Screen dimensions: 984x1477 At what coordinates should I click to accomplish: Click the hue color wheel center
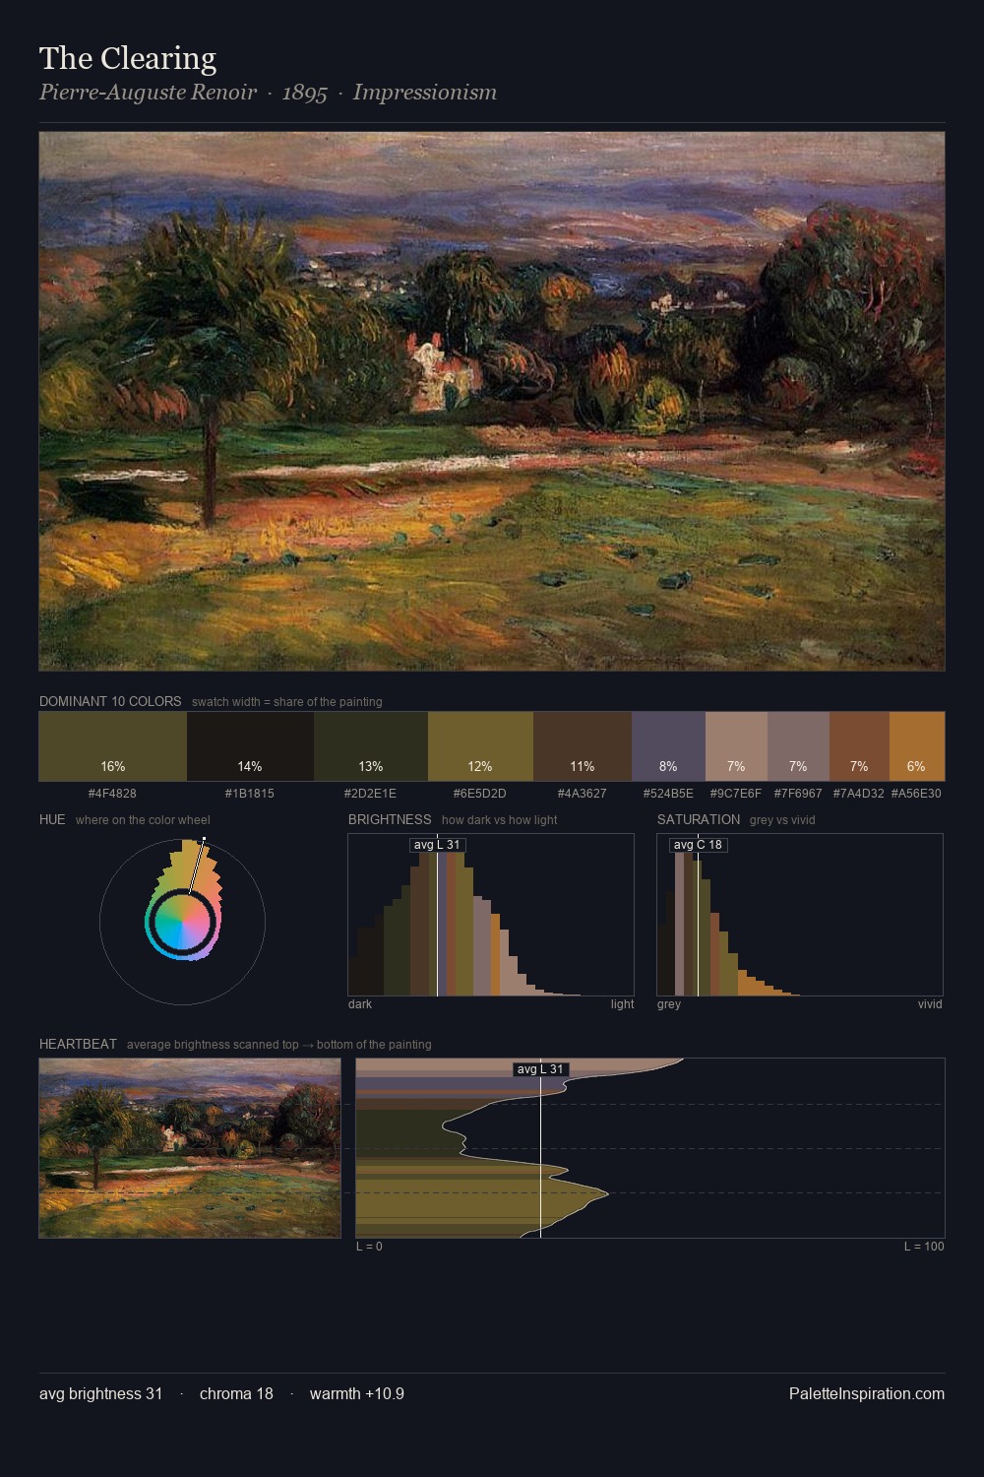pyautogui.click(x=182, y=922)
